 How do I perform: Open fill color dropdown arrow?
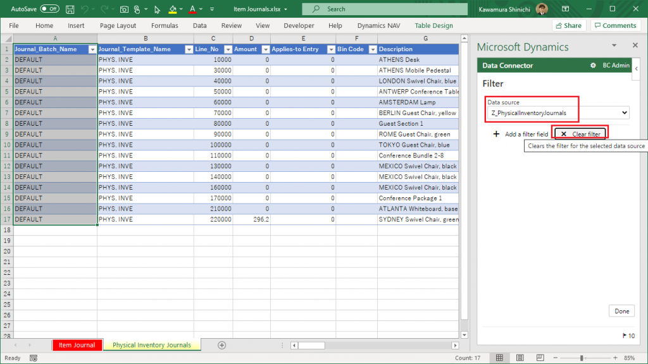tap(181, 9)
